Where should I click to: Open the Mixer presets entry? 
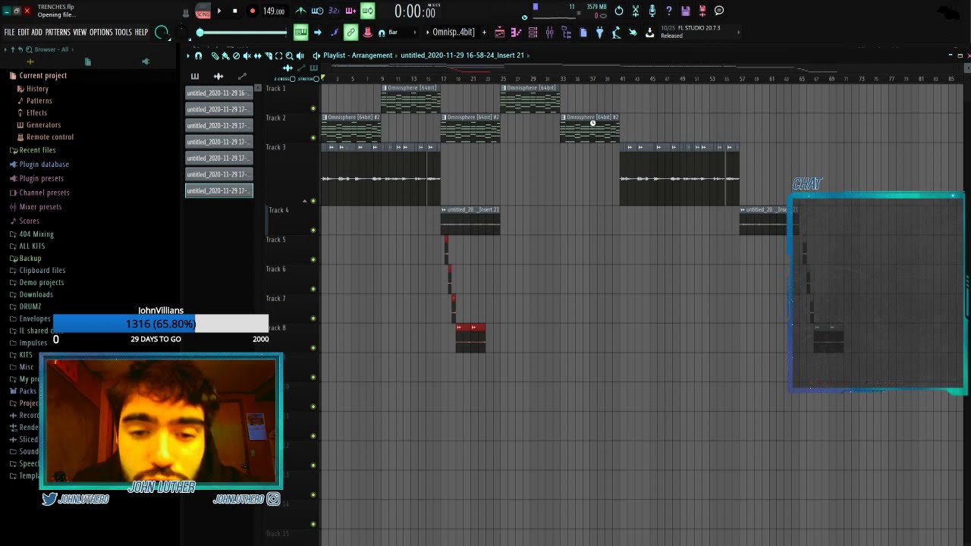pyautogui.click(x=40, y=207)
